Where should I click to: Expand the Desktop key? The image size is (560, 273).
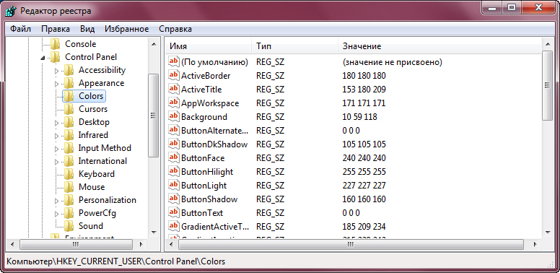coord(56,123)
